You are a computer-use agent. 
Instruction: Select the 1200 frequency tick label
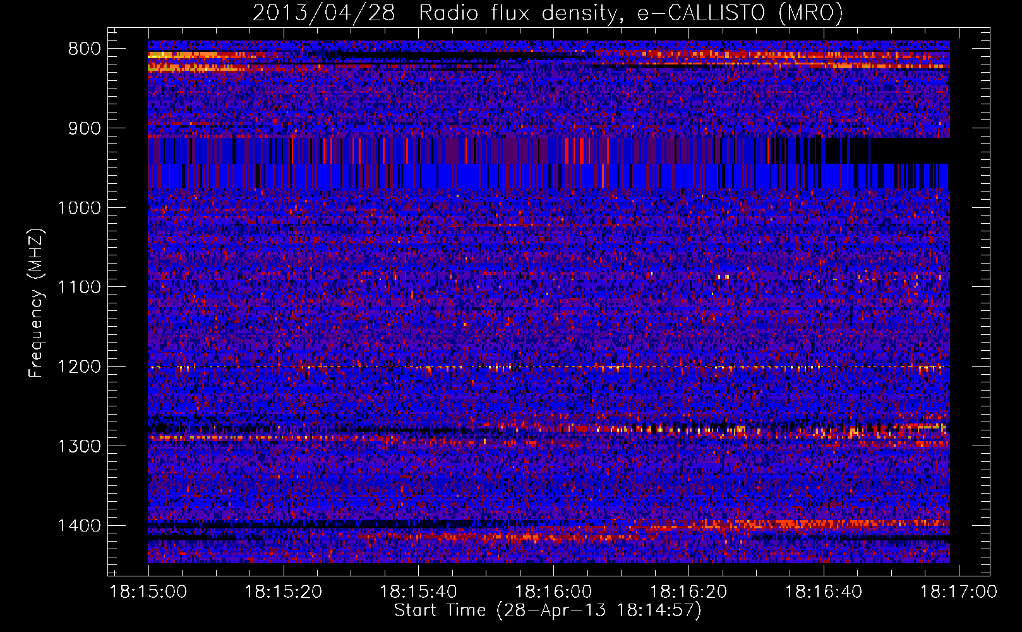[x=79, y=367]
